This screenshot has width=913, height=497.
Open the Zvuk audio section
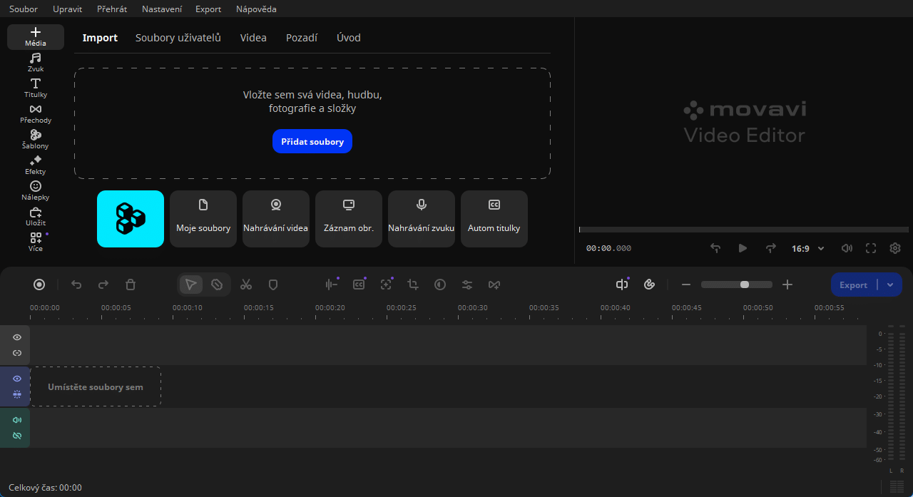(36, 63)
